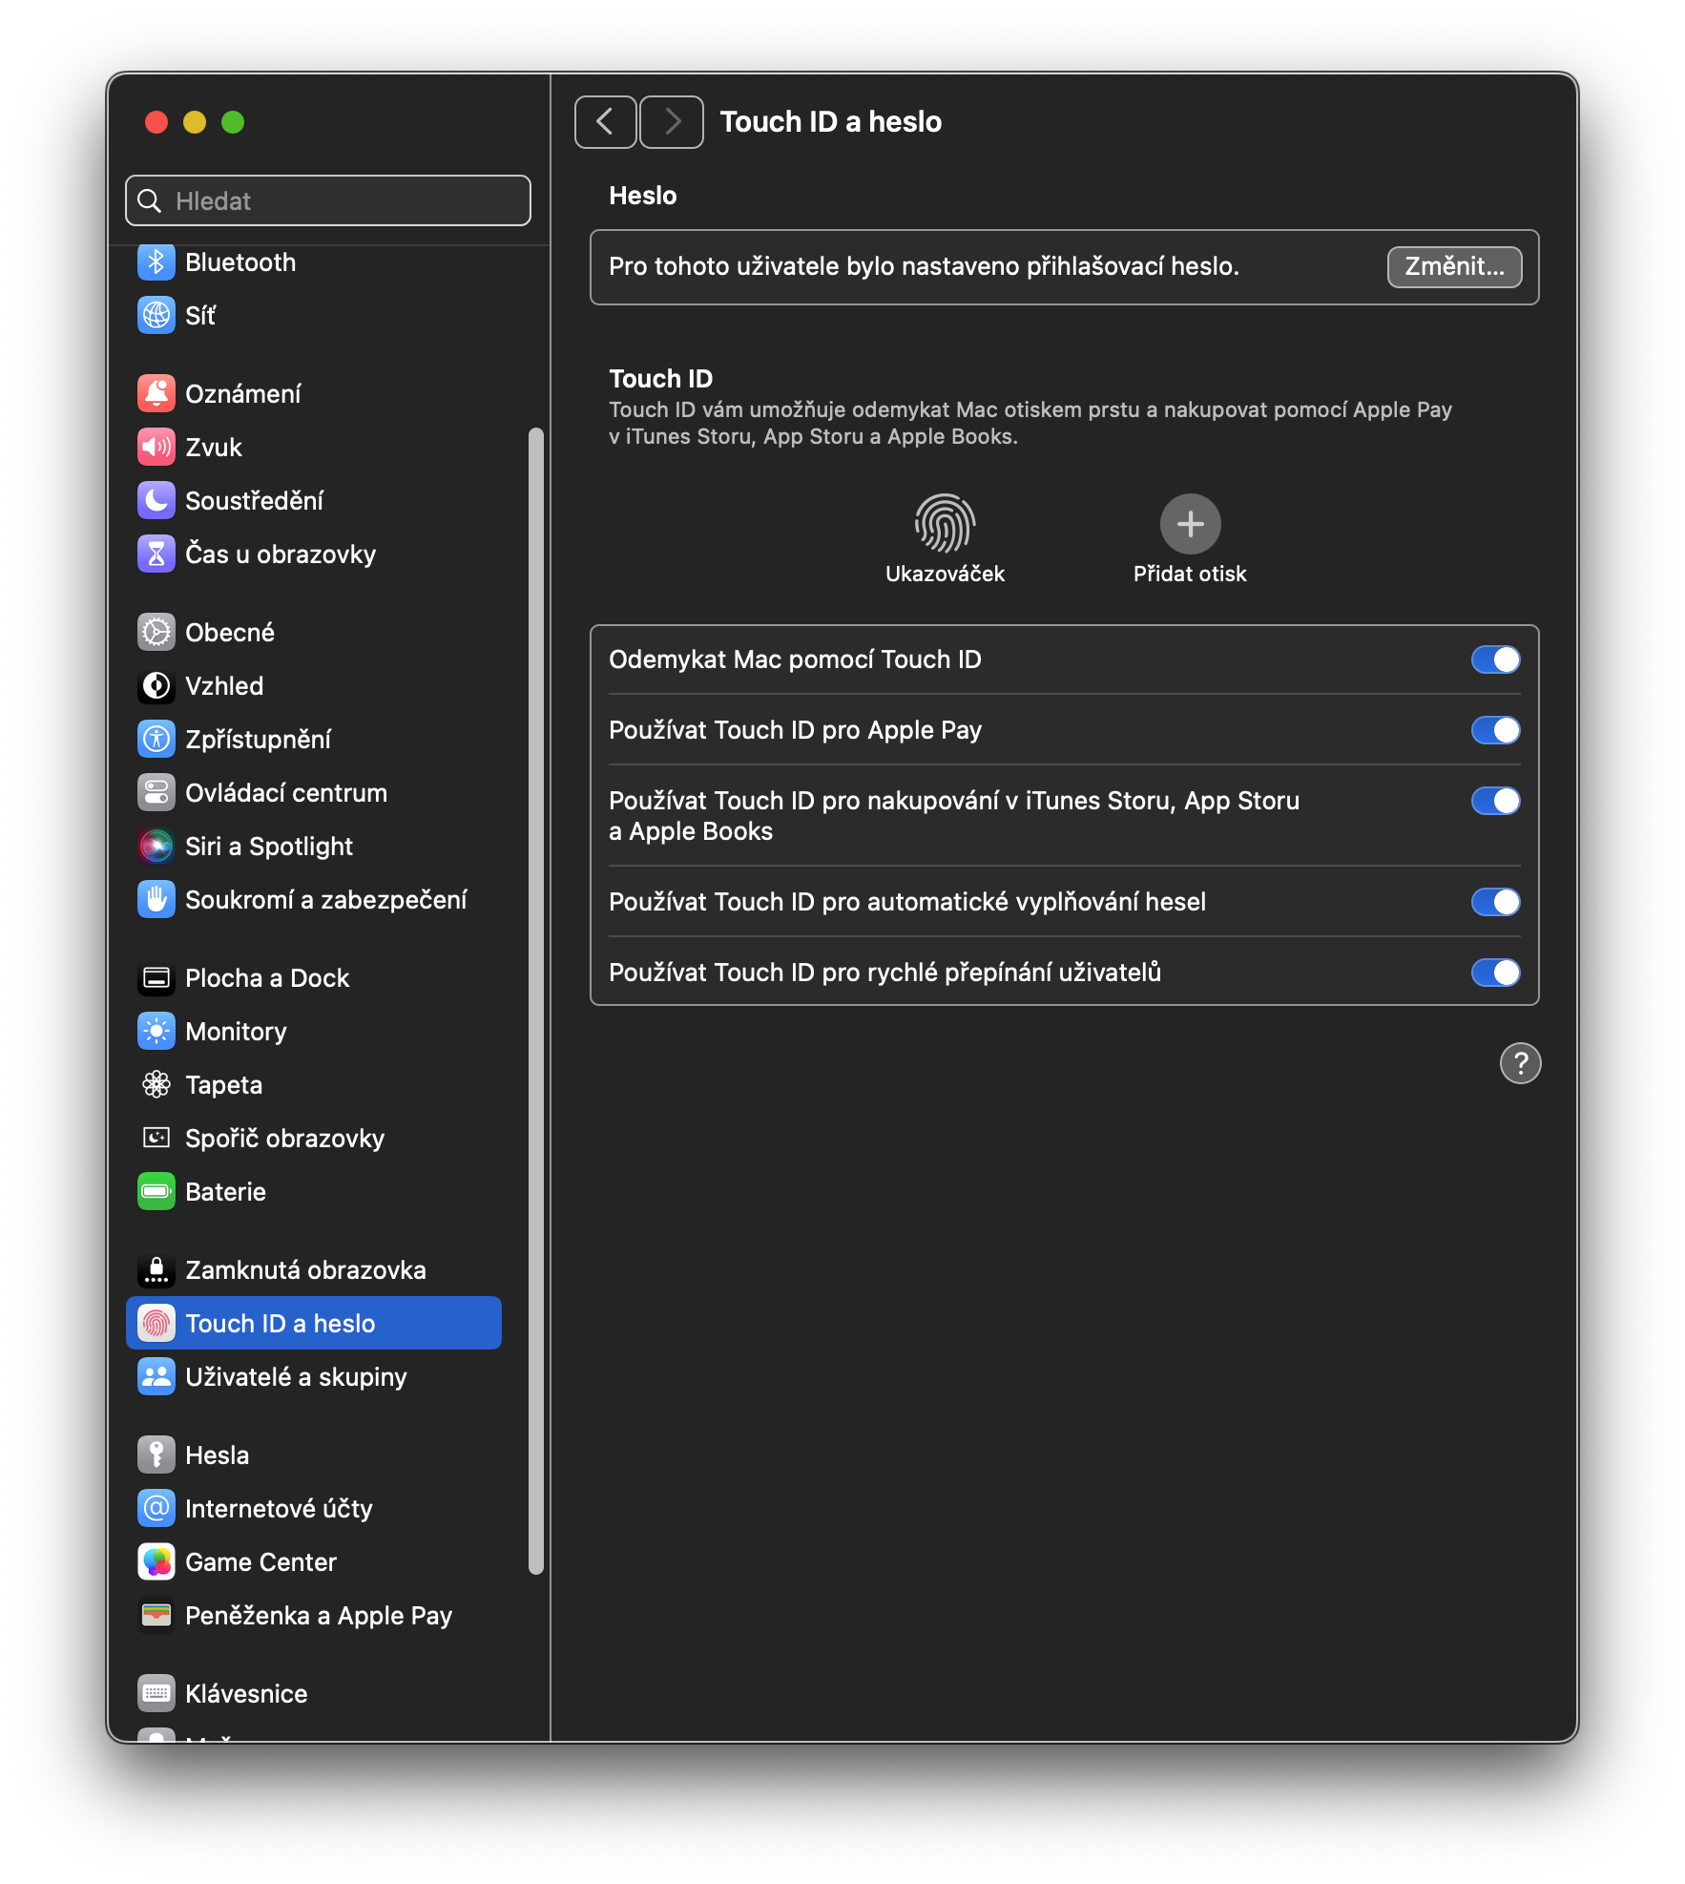Toggle Touch ID pro rychlé přepínání uživatelů
Viewport: 1685px width, 1884px height.
click(x=1495, y=973)
